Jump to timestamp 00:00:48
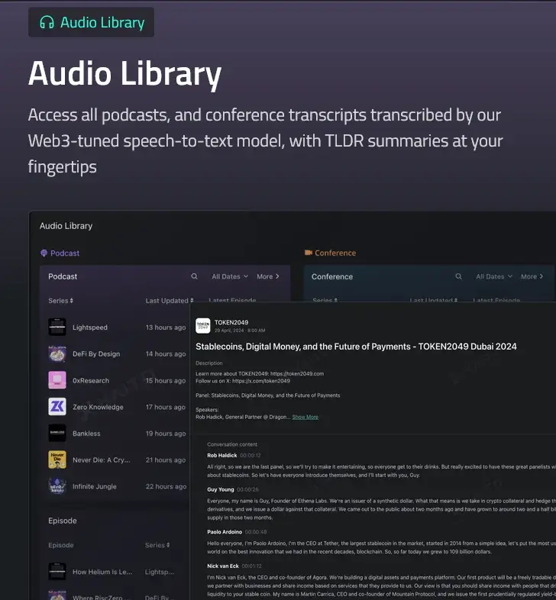The image size is (556, 600). click(x=256, y=532)
